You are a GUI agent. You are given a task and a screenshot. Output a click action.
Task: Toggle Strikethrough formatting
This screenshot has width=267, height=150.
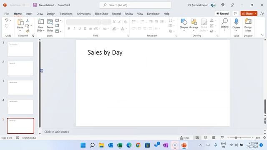(91, 29)
